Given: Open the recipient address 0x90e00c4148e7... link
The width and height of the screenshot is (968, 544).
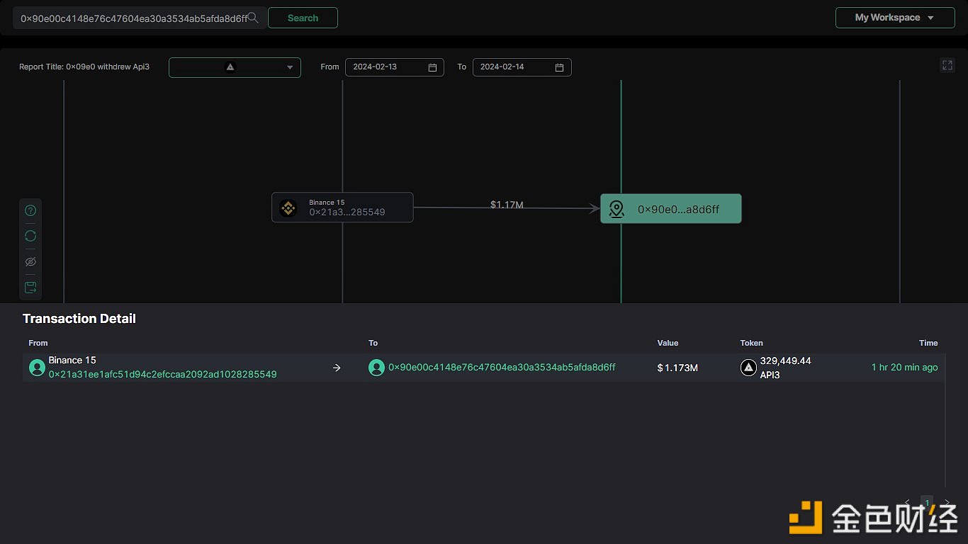Looking at the screenshot, I should [502, 367].
